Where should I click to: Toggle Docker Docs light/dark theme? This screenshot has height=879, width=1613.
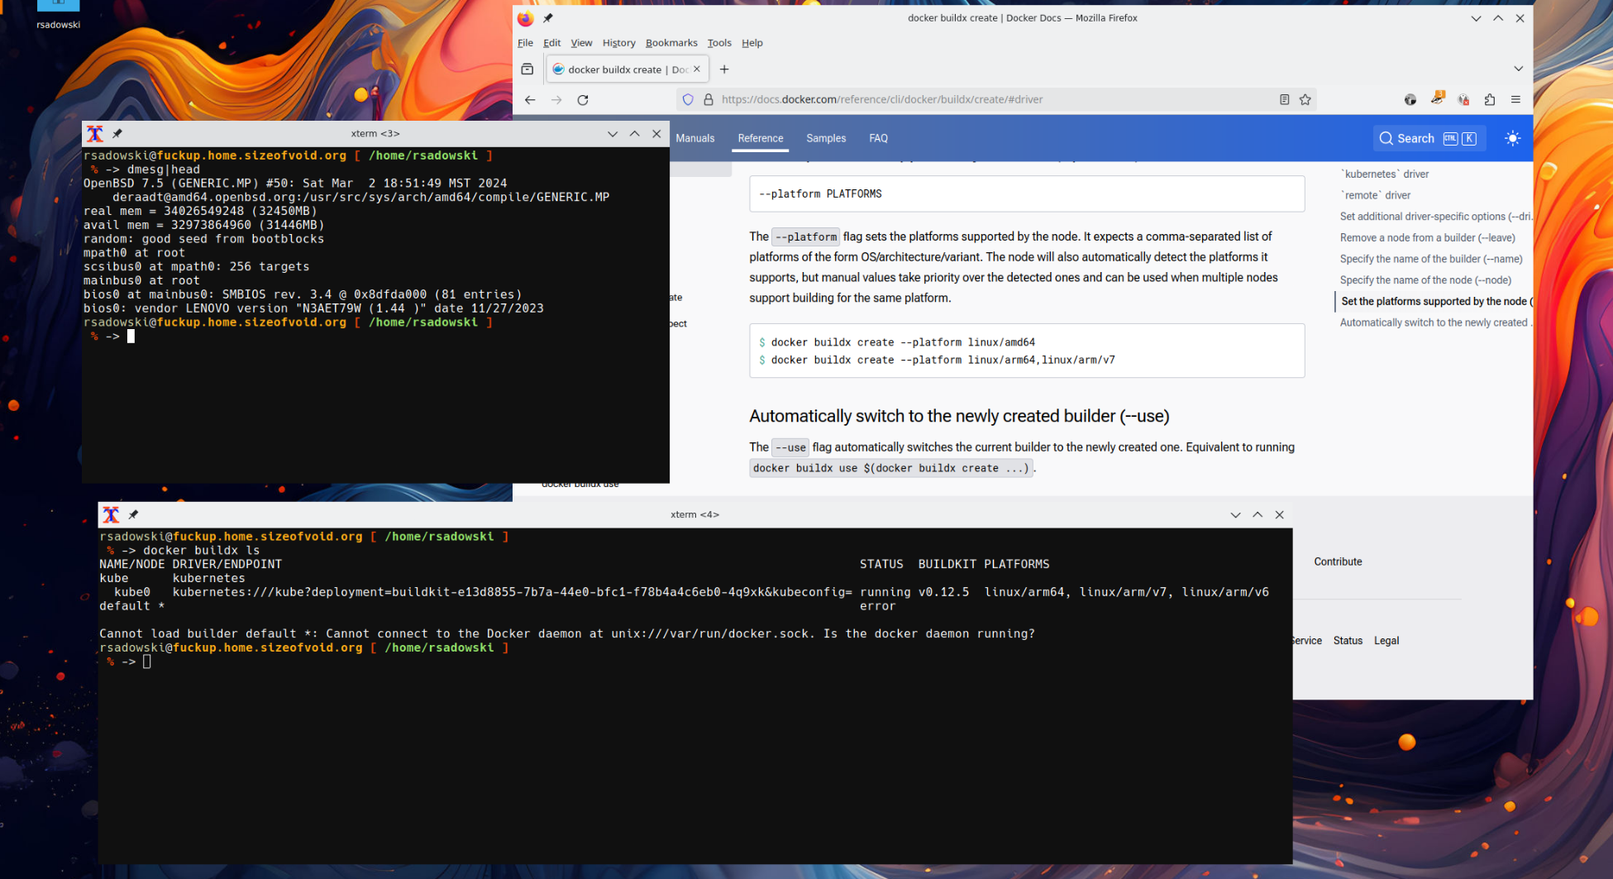(1513, 138)
